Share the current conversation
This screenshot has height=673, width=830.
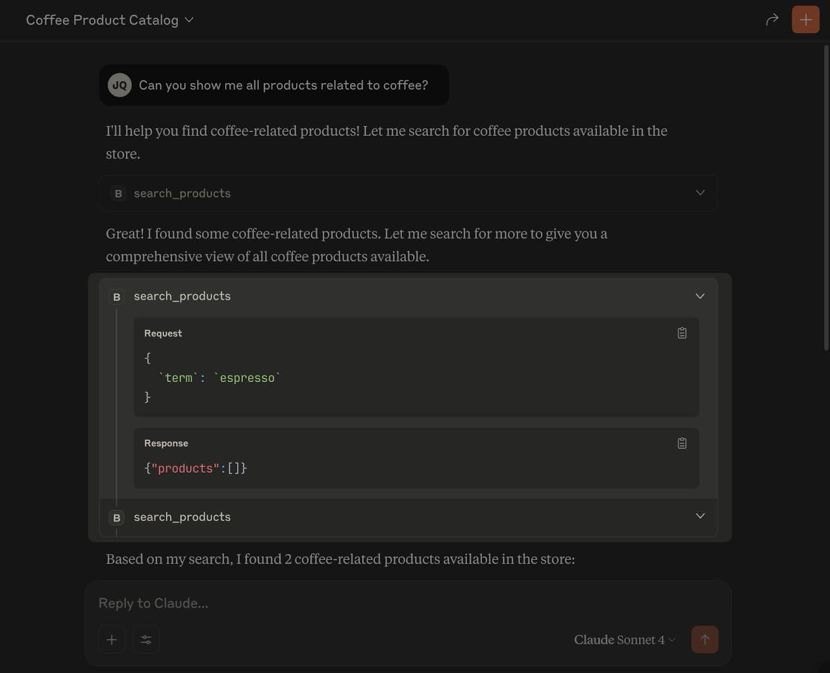tap(772, 20)
